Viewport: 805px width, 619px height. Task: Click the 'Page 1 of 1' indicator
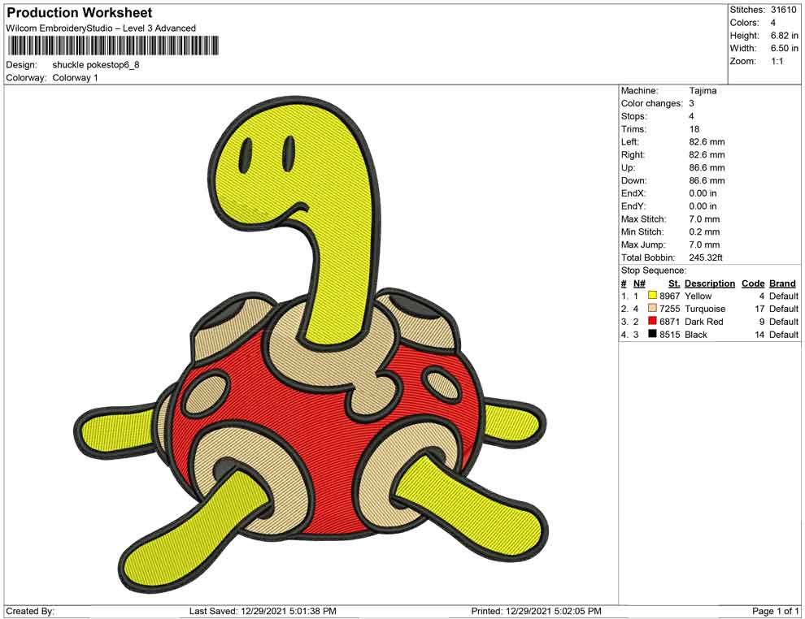tap(775, 612)
